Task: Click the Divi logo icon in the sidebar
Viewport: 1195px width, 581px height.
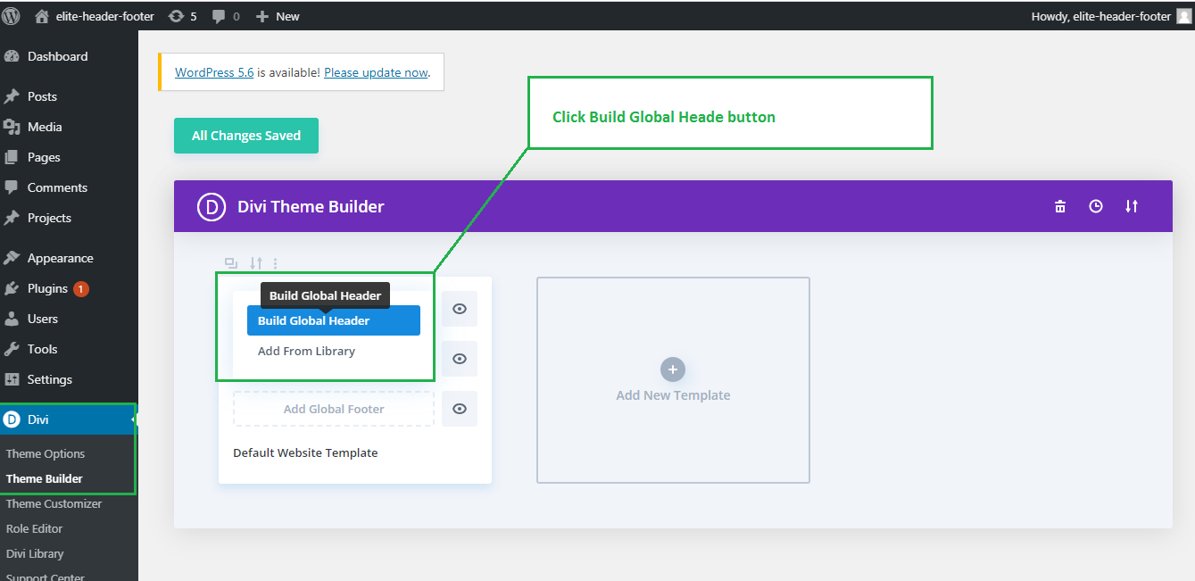Action: [x=12, y=419]
